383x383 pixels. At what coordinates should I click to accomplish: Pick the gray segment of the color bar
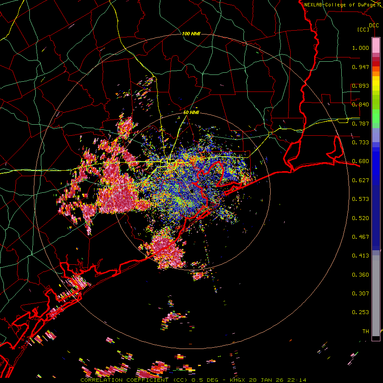tap(376, 296)
